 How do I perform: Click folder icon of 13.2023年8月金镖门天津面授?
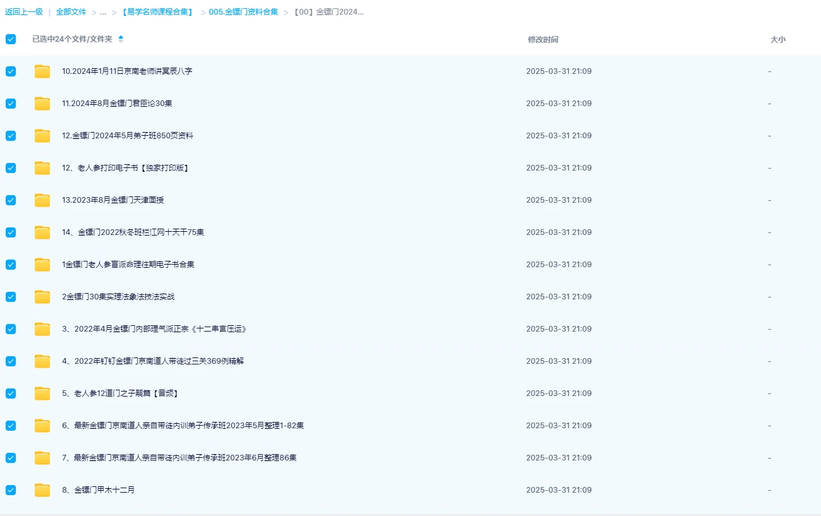42,200
